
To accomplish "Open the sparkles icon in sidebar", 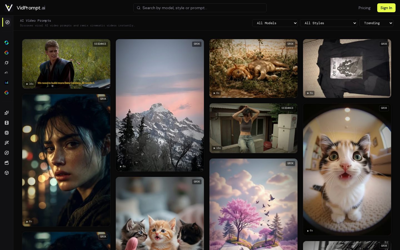I will pyautogui.click(x=7, y=113).
